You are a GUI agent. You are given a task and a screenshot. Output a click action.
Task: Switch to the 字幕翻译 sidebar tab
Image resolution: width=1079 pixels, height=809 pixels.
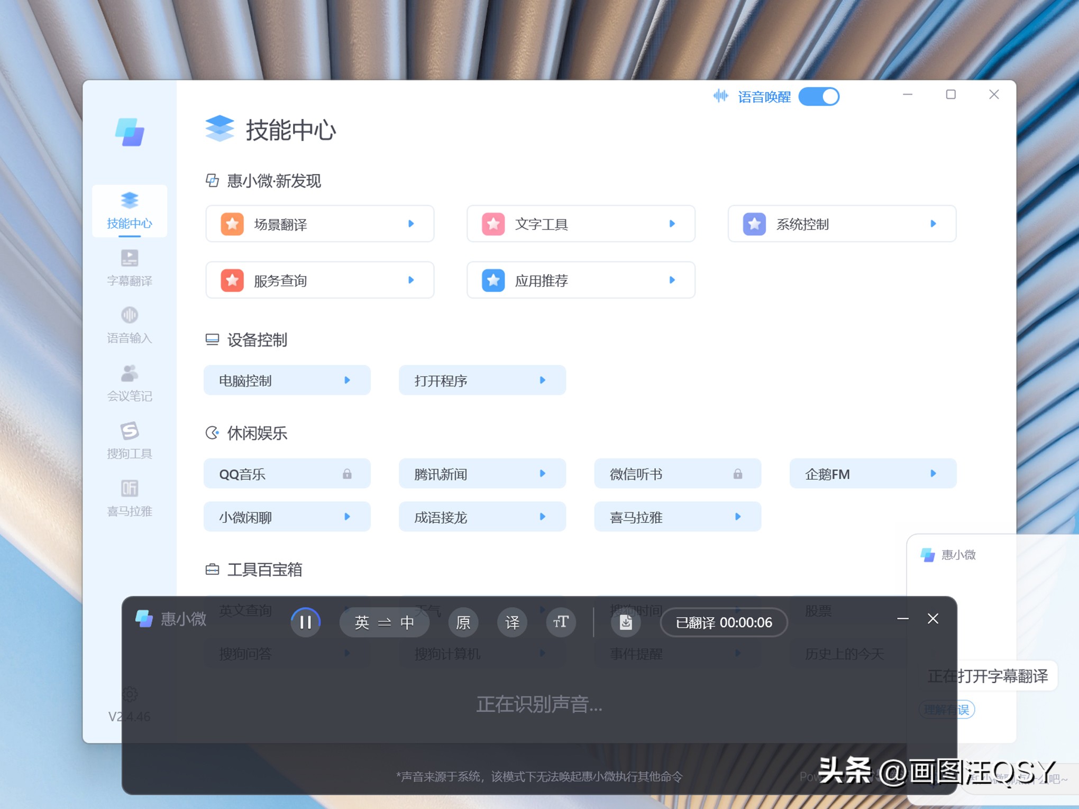pyautogui.click(x=129, y=267)
